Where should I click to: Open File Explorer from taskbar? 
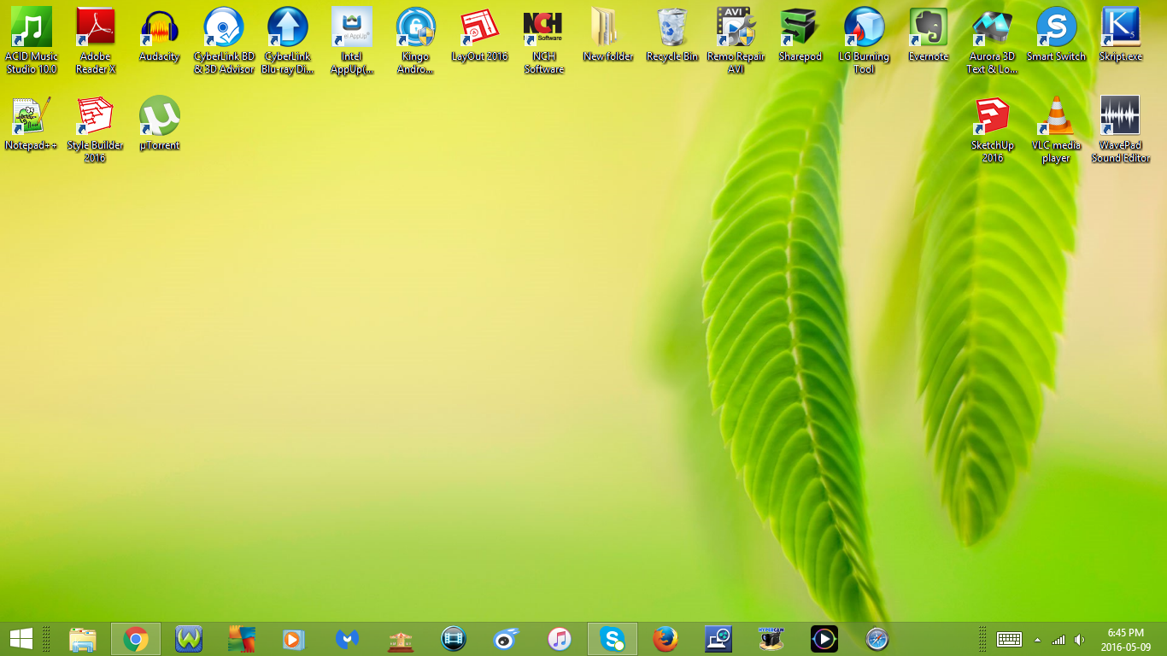point(83,639)
